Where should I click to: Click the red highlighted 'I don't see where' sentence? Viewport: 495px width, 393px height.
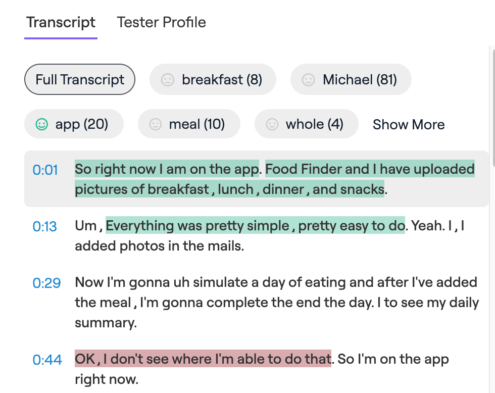[x=203, y=359]
